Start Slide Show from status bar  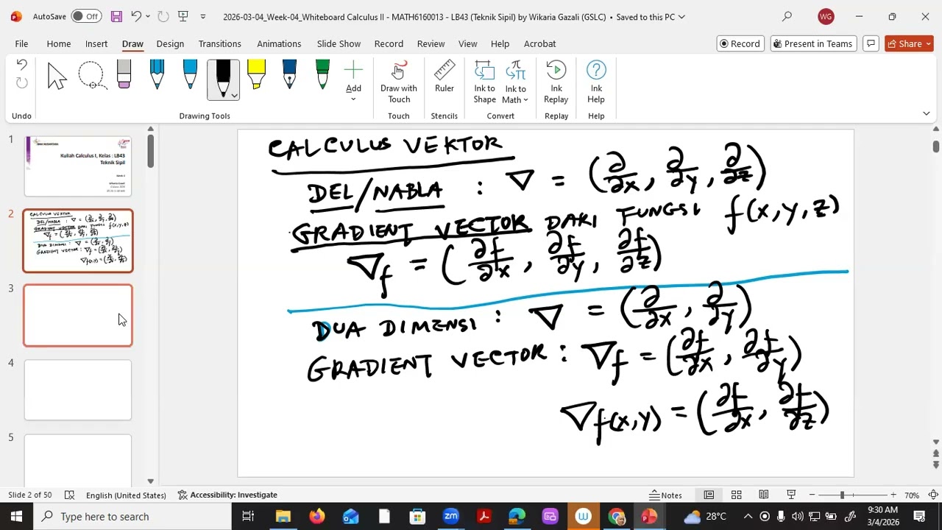791,495
